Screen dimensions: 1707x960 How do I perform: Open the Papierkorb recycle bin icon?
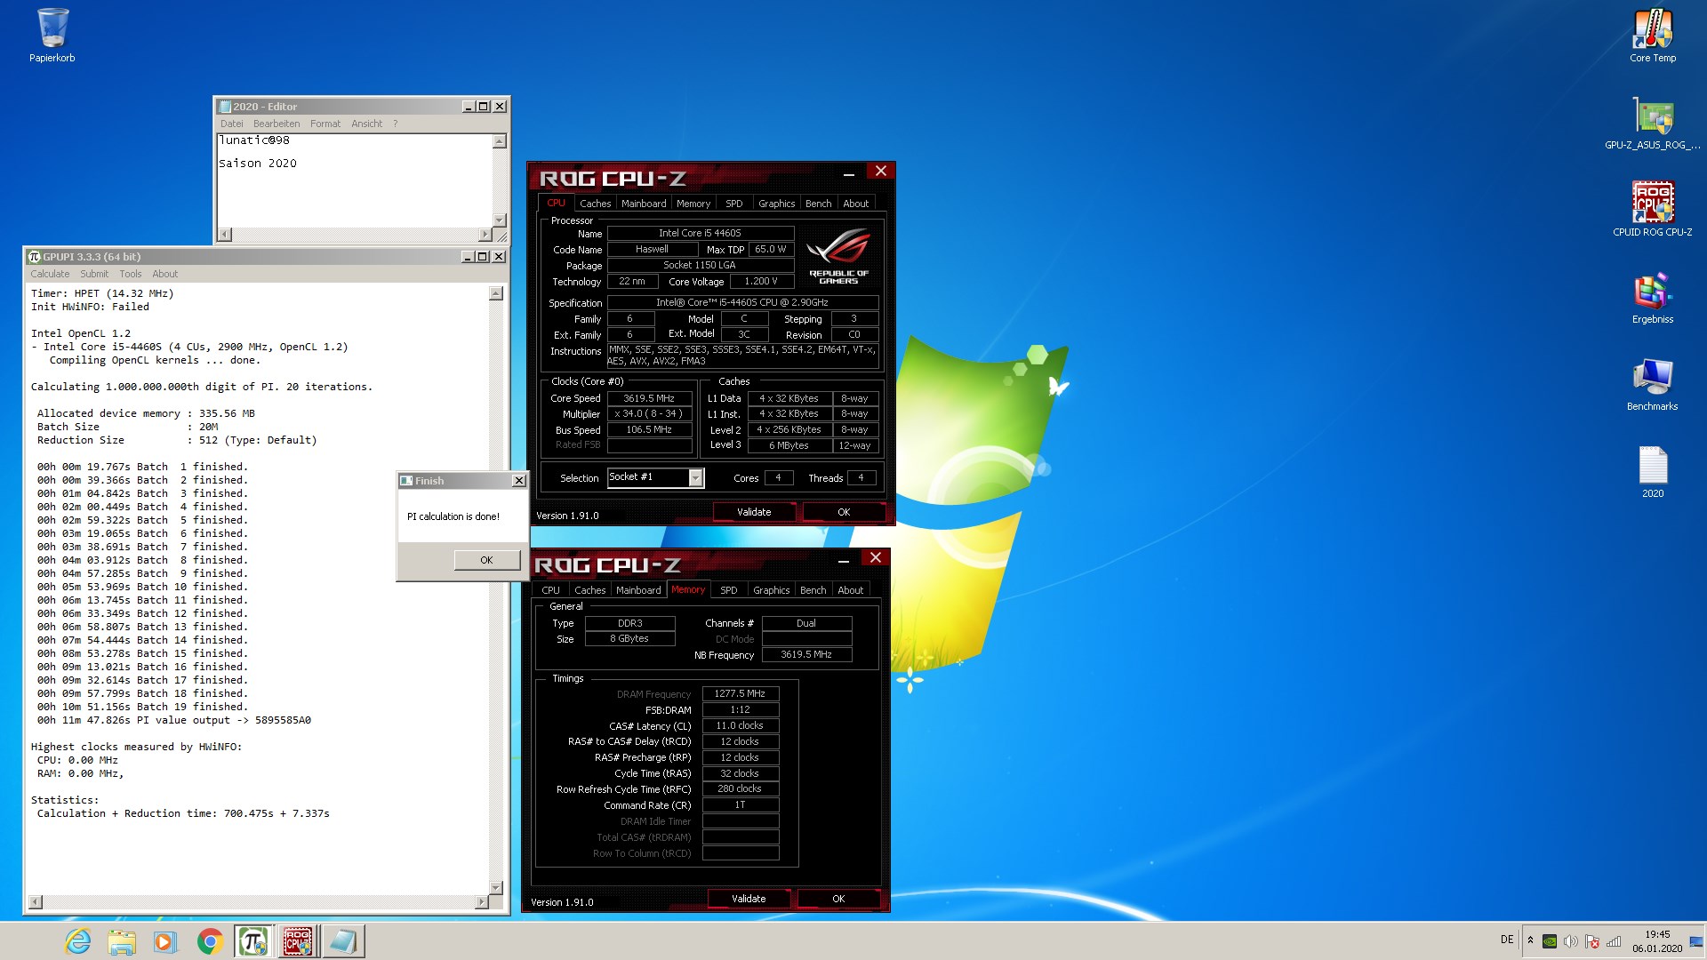(x=52, y=36)
